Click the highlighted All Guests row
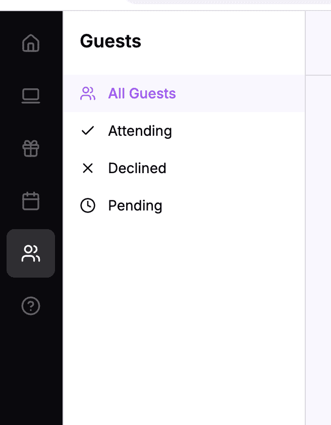Viewport: 331px width, 425px height. point(184,93)
